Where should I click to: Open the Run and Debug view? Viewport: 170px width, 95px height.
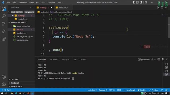4,31
